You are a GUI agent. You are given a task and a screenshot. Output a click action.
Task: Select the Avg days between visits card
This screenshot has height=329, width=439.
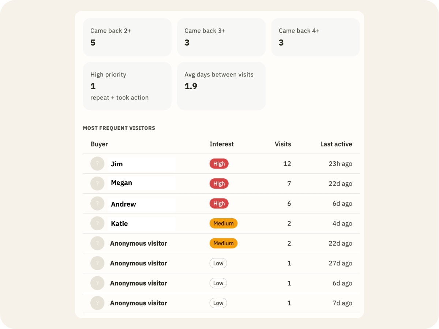coord(221,86)
